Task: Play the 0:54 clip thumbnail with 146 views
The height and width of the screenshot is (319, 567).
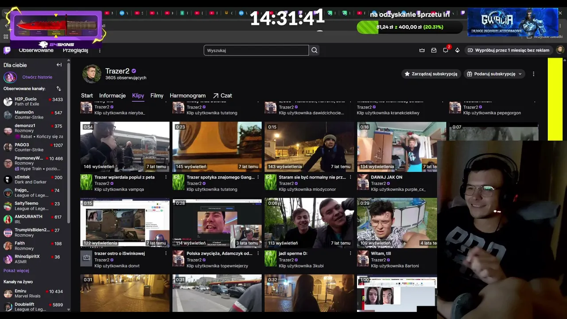Action: click(125, 147)
